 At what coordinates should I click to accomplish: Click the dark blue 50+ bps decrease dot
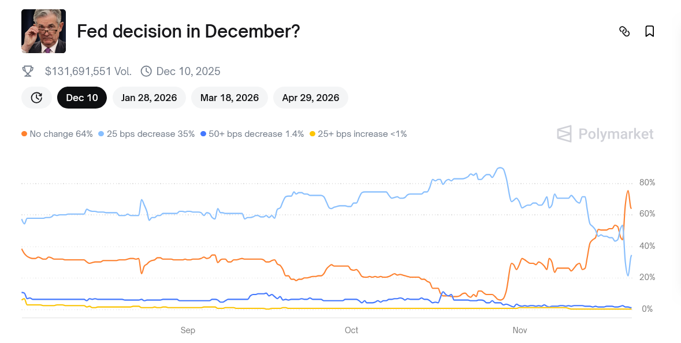click(203, 134)
